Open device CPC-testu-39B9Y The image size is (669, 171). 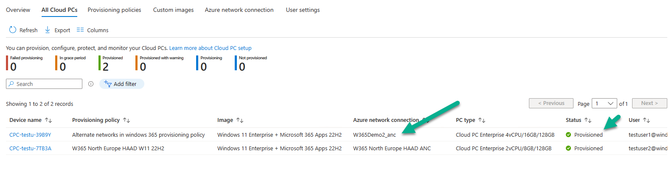click(x=30, y=135)
